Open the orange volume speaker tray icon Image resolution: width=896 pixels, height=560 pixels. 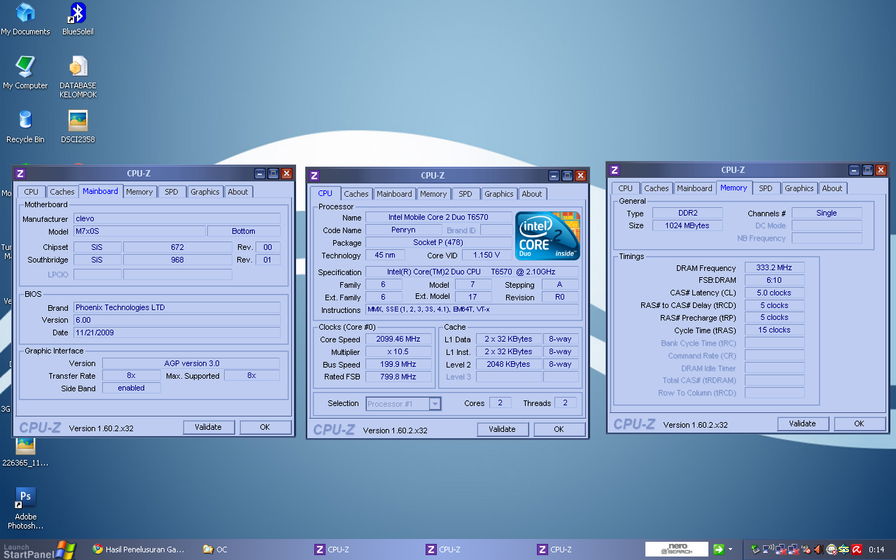tap(819, 549)
